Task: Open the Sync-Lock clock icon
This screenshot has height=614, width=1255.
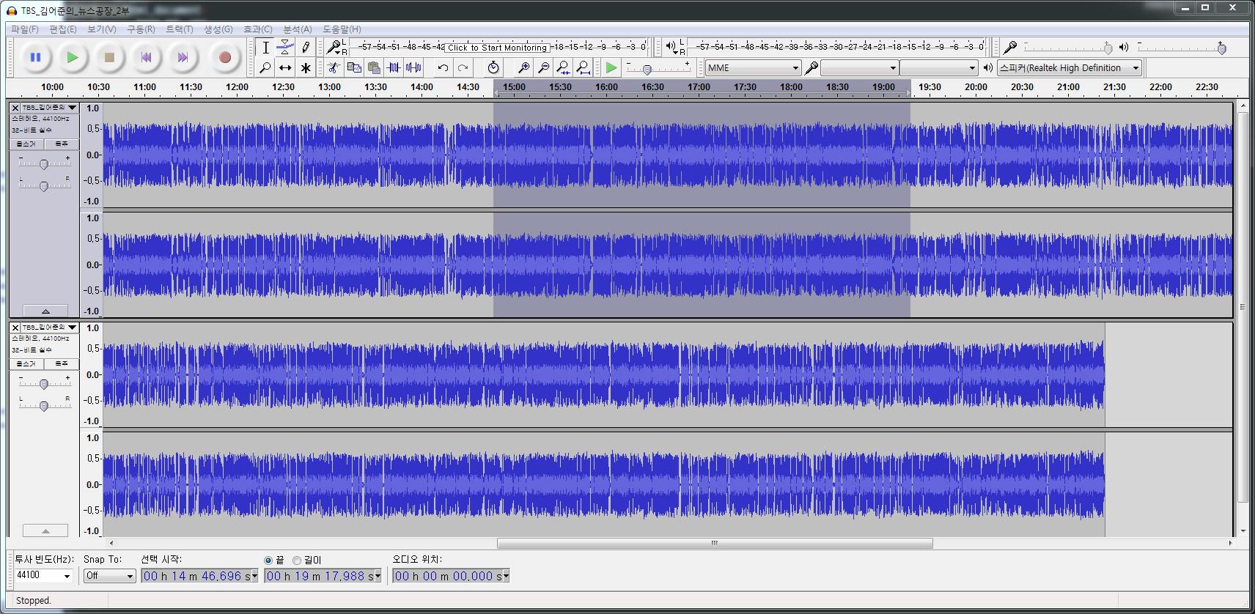Action: [x=493, y=67]
